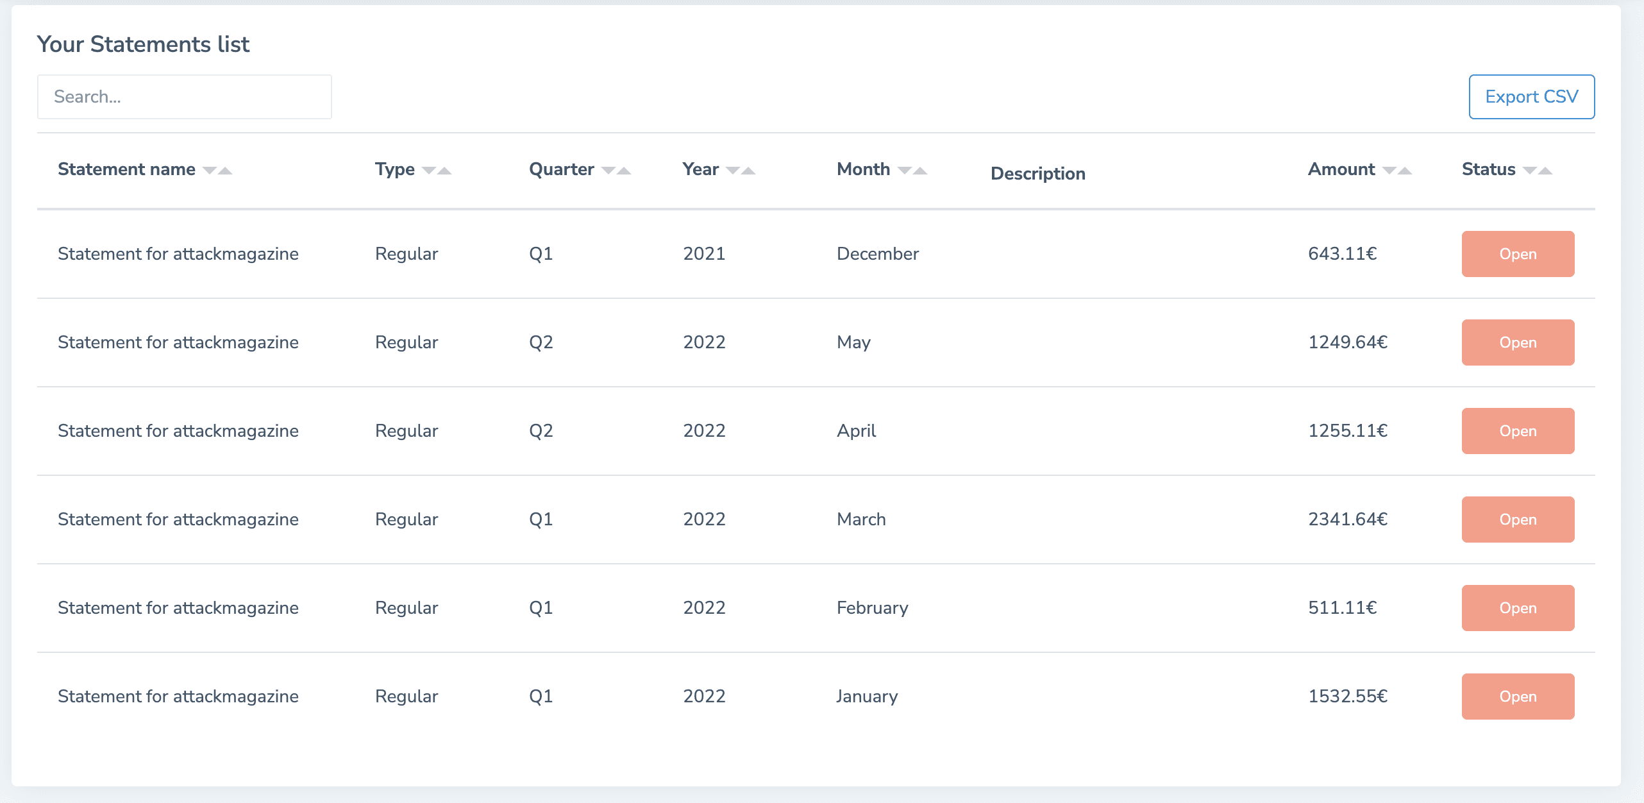Click the Statement name header text
Screen dimensions: 1644x803
click(126, 169)
